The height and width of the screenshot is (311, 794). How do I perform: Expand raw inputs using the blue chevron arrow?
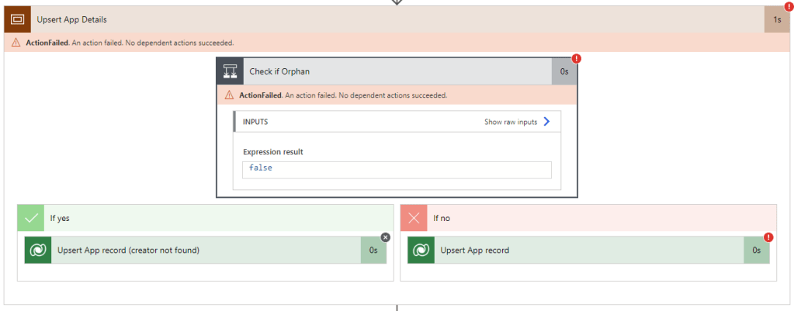pos(546,122)
